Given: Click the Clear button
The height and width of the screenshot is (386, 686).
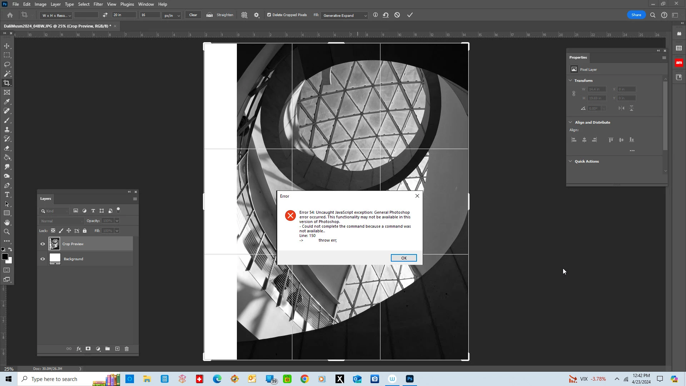Looking at the screenshot, I should [193, 15].
